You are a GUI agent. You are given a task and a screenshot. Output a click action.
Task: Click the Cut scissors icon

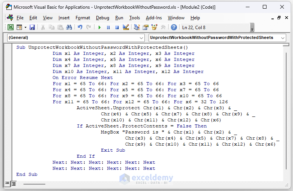(x=43, y=28)
